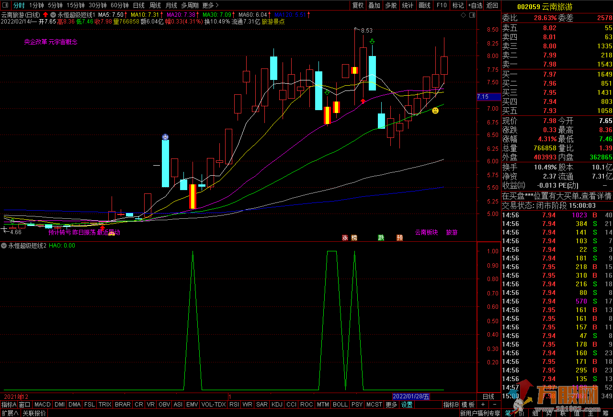The height and width of the screenshot is (417, 613).
Task: Expand 更多 indicators on bottom bar
Action: [x=391, y=405]
